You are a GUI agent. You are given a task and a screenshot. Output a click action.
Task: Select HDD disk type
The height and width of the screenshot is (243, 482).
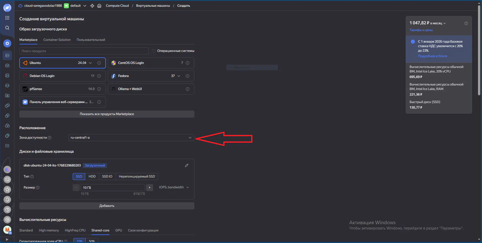click(x=92, y=177)
